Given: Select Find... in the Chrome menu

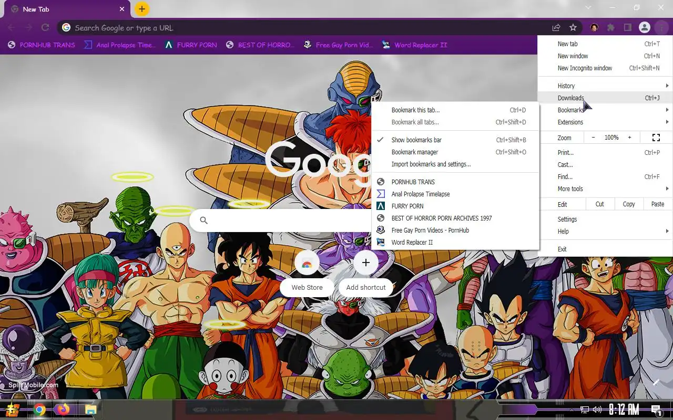Looking at the screenshot, I should pos(605,177).
